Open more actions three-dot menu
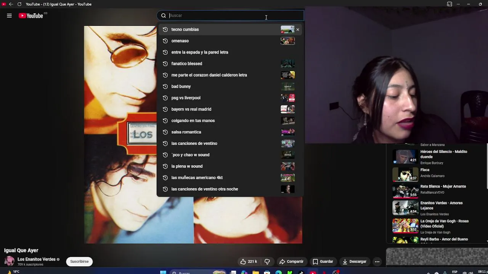 click(377, 261)
